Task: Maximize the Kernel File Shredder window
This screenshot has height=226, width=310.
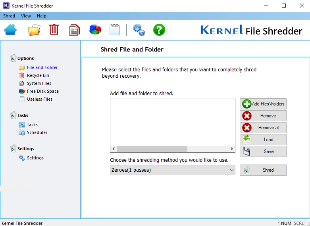Action: [x=284, y=6]
